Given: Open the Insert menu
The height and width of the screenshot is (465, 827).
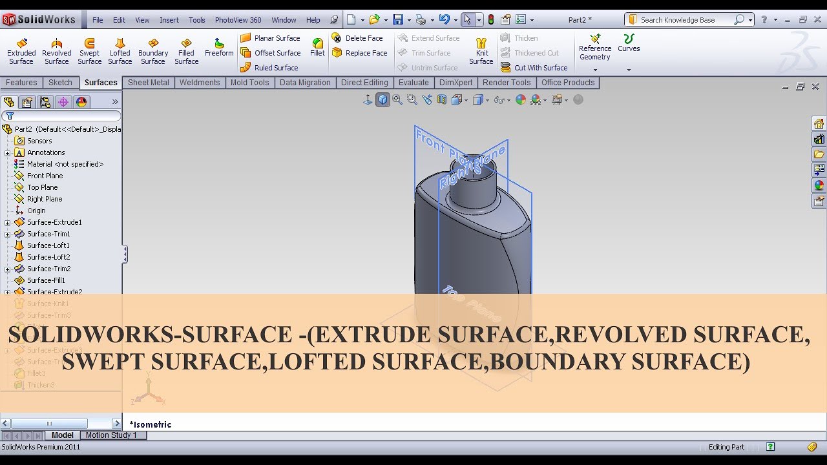Looking at the screenshot, I should [x=169, y=20].
